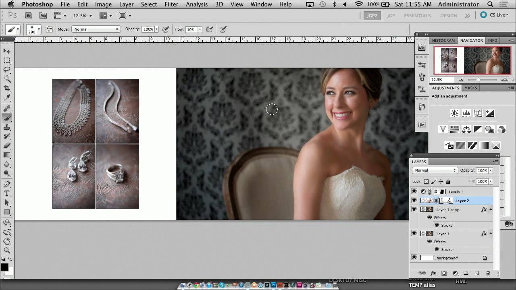Screen dimensions: 516x290
Task: Select the Horizontal Type tool
Action: pyautogui.click(x=7, y=194)
